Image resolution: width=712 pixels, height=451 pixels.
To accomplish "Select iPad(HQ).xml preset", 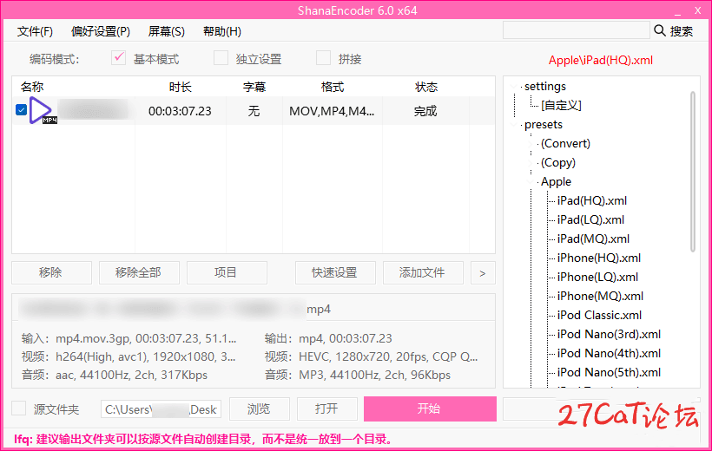I will (591, 200).
